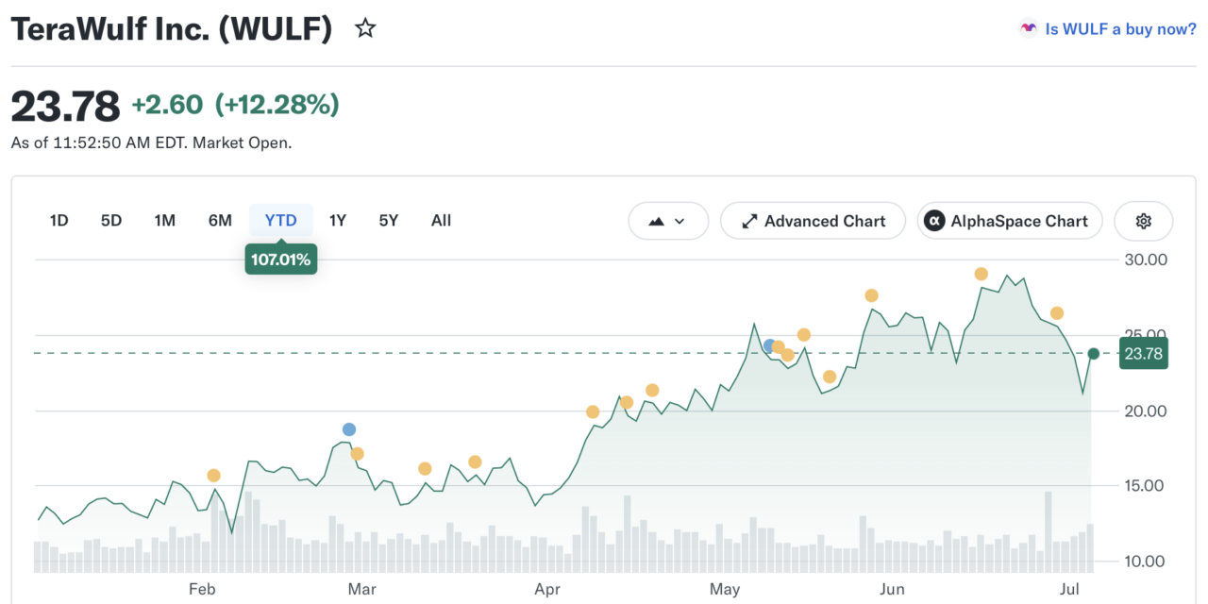Show the 5Y chart range

[389, 221]
